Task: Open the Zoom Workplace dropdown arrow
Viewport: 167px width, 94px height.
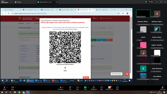Action: (x=11, y=2)
